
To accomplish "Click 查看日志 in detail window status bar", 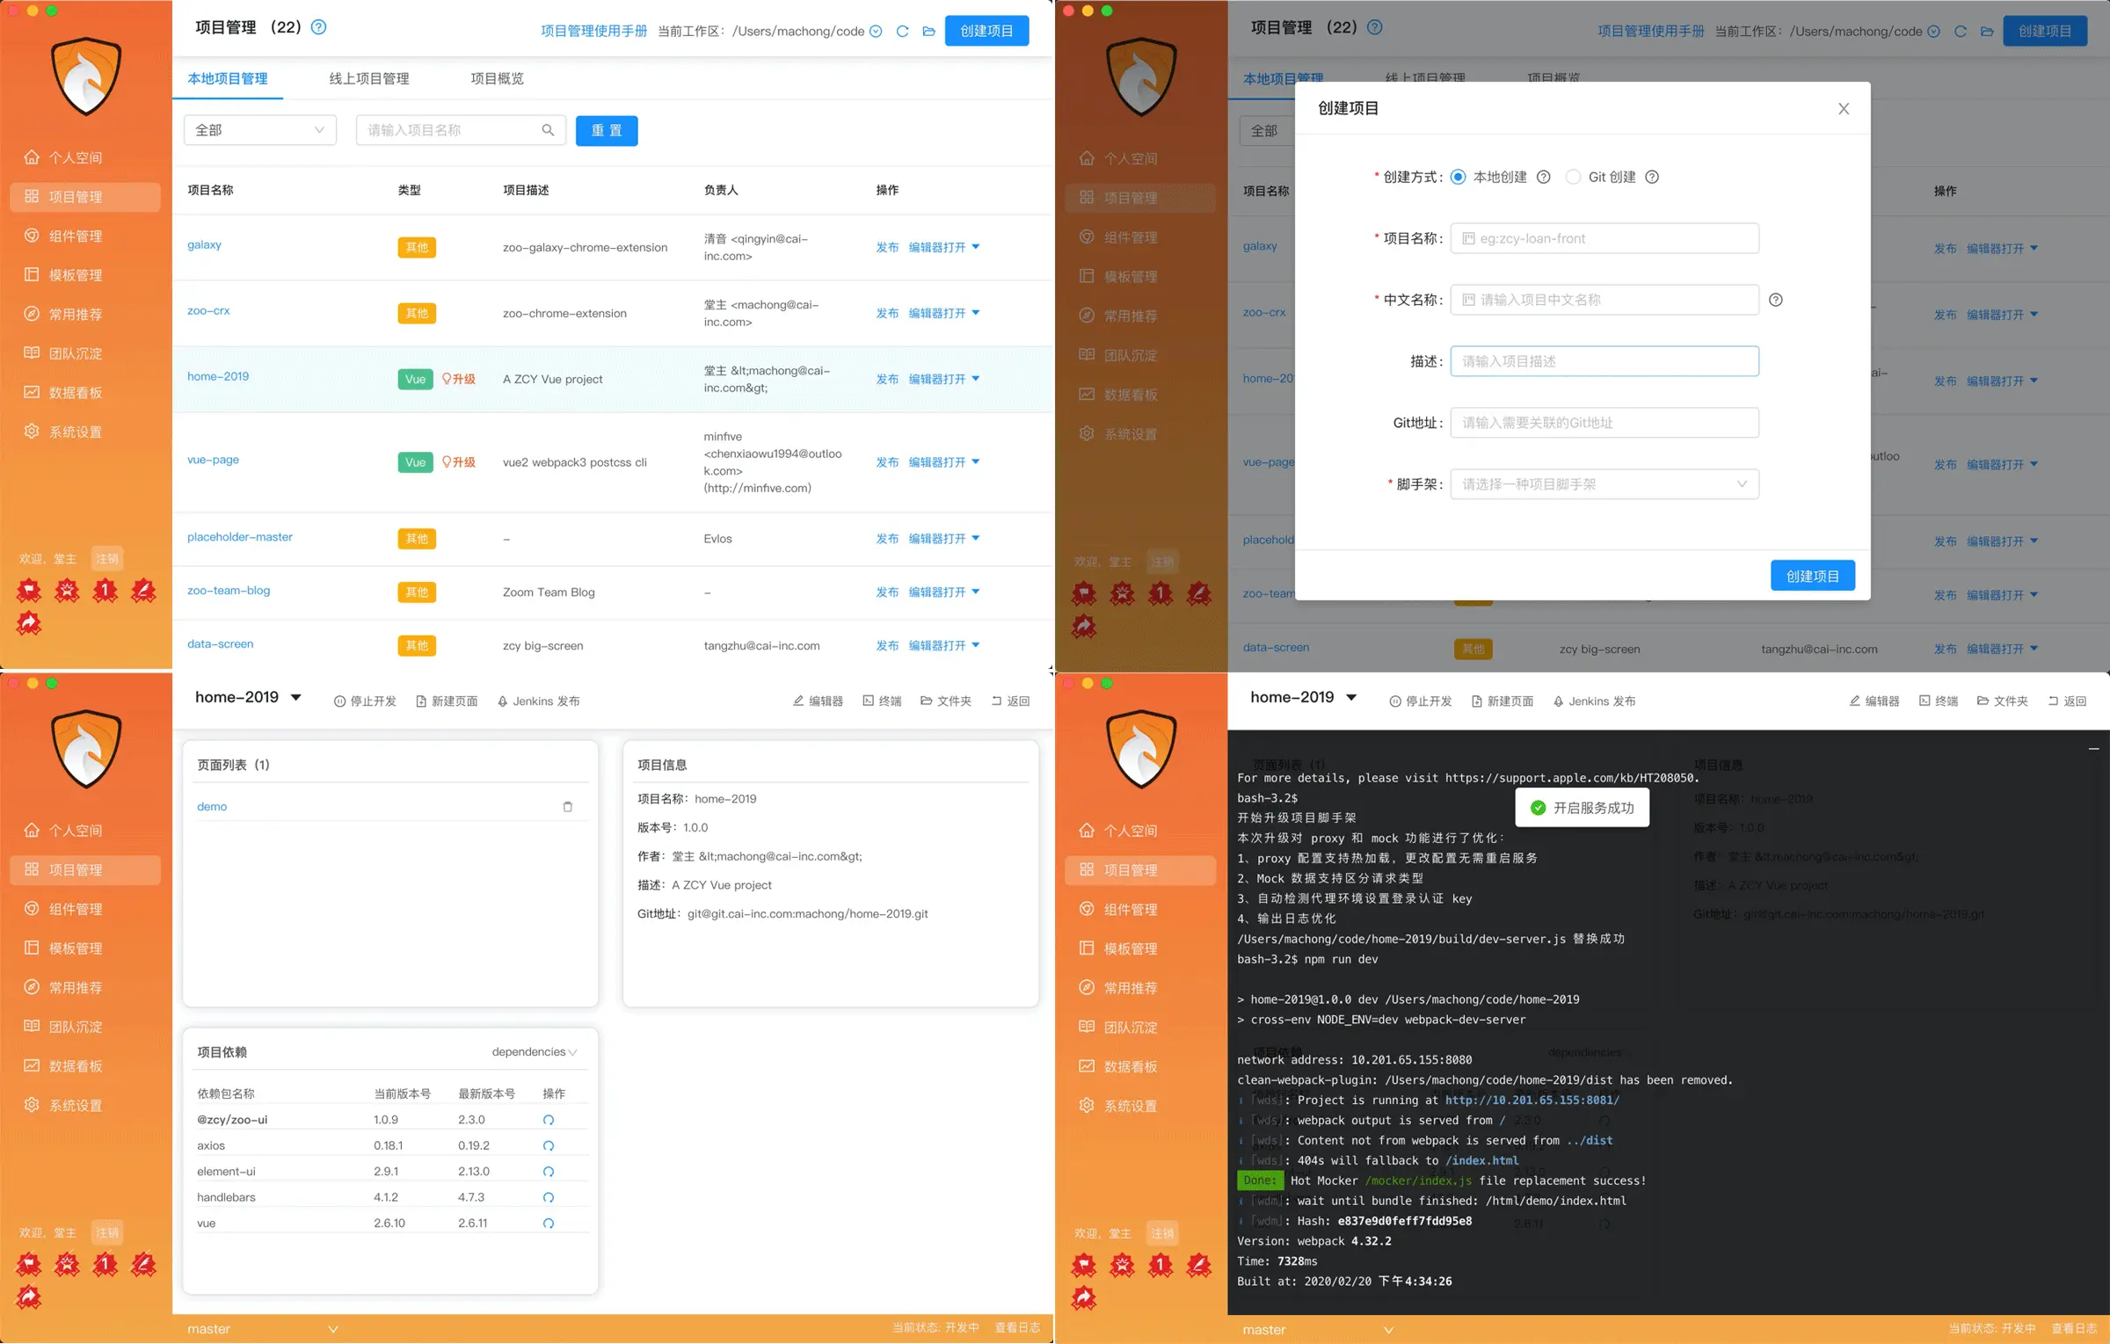I will tap(1017, 1328).
